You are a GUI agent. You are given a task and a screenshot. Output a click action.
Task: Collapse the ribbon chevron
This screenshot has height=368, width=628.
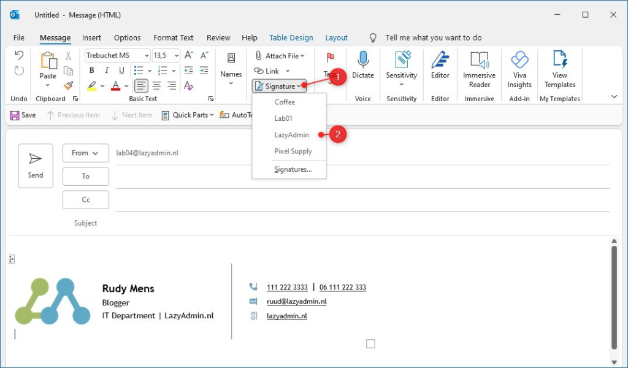[615, 96]
